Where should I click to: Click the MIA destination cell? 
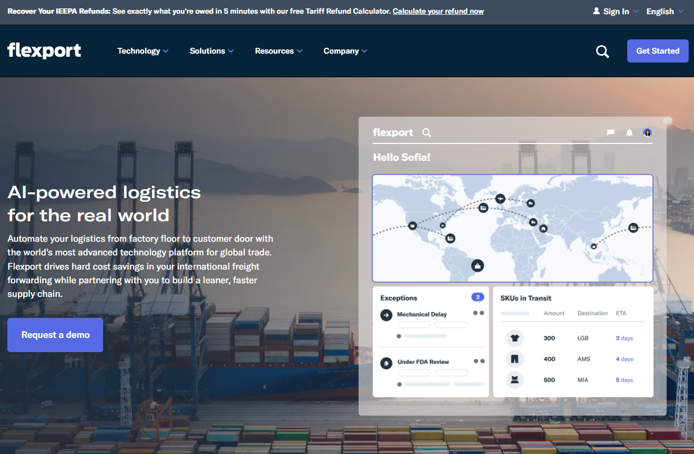pyautogui.click(x=583, y=380)
